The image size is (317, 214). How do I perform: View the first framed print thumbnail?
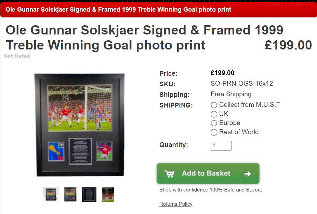[x=51, y=194]
